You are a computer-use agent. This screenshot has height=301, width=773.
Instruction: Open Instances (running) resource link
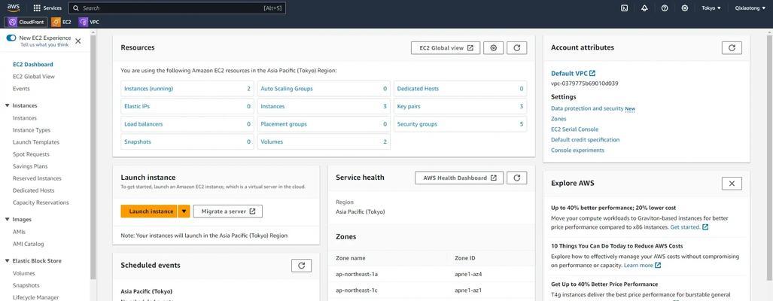(149, 89)
